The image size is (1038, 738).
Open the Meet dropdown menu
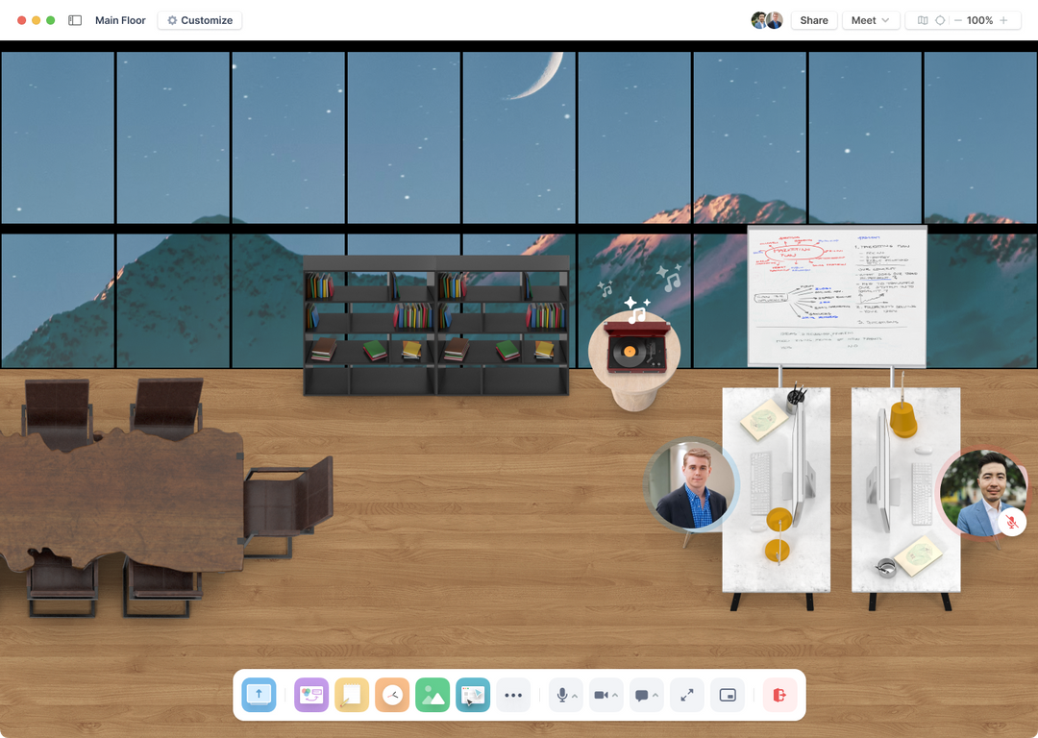pyautogui.click(x=869, y=20)
